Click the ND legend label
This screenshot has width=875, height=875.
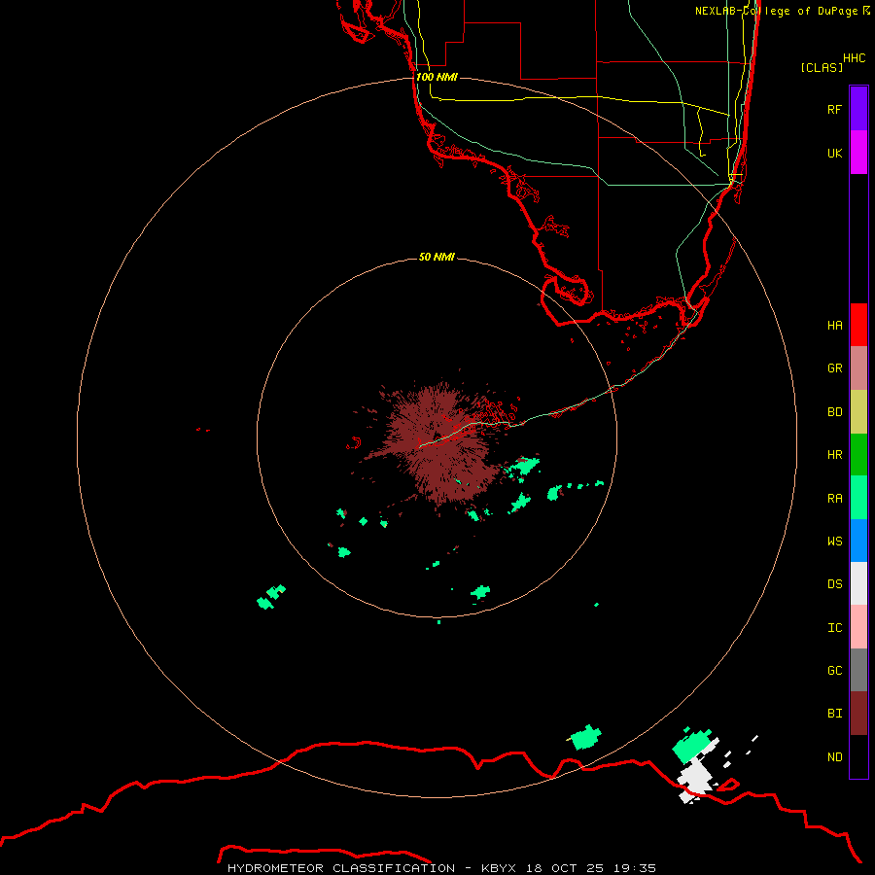[834, 756]
